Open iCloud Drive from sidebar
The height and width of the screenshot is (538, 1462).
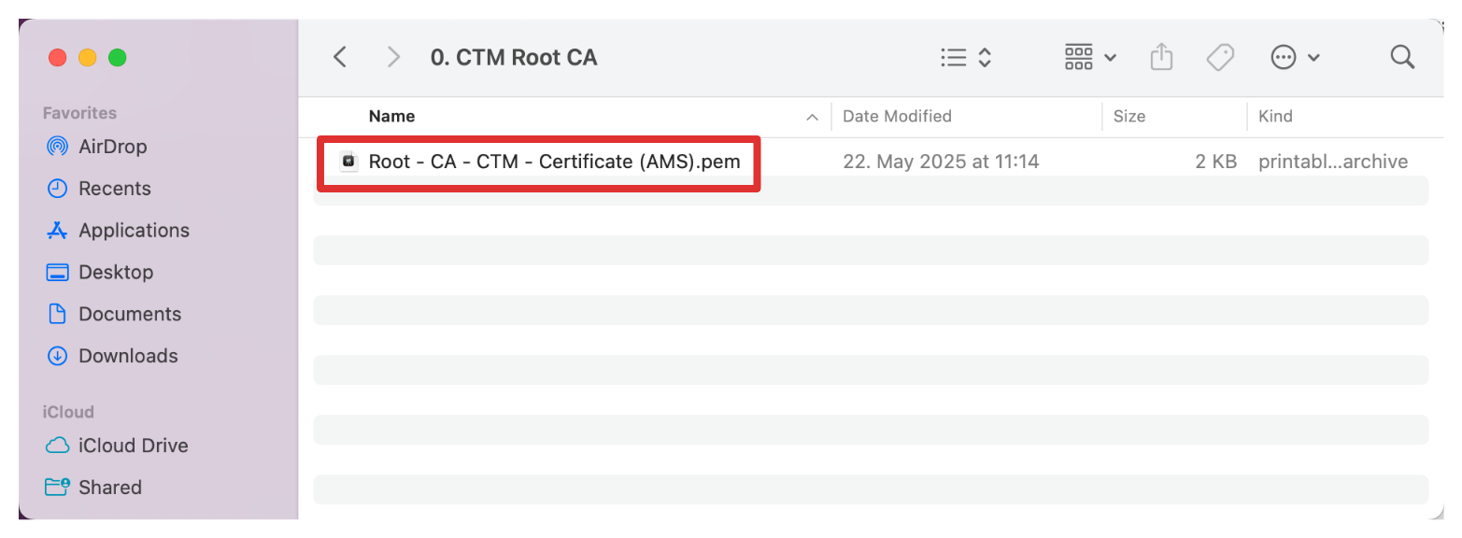click(133, 446)
